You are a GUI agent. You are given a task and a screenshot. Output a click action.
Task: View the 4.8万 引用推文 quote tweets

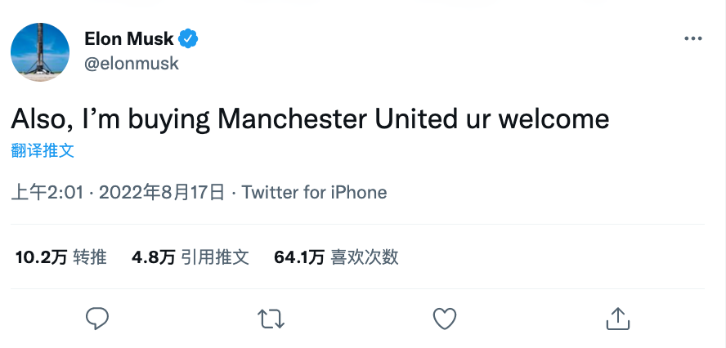coord(190,257)
